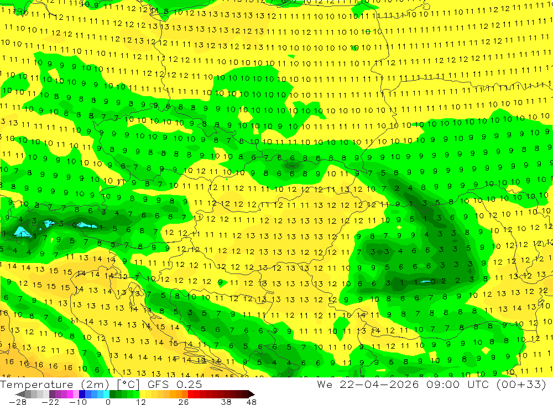The height and width of the screenshot is (405, 553).
Task: Click the "-28" legend scale value
Action: tap(18, 402)
